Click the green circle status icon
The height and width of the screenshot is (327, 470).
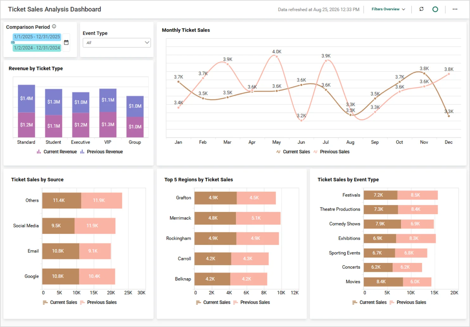[435, 9]
